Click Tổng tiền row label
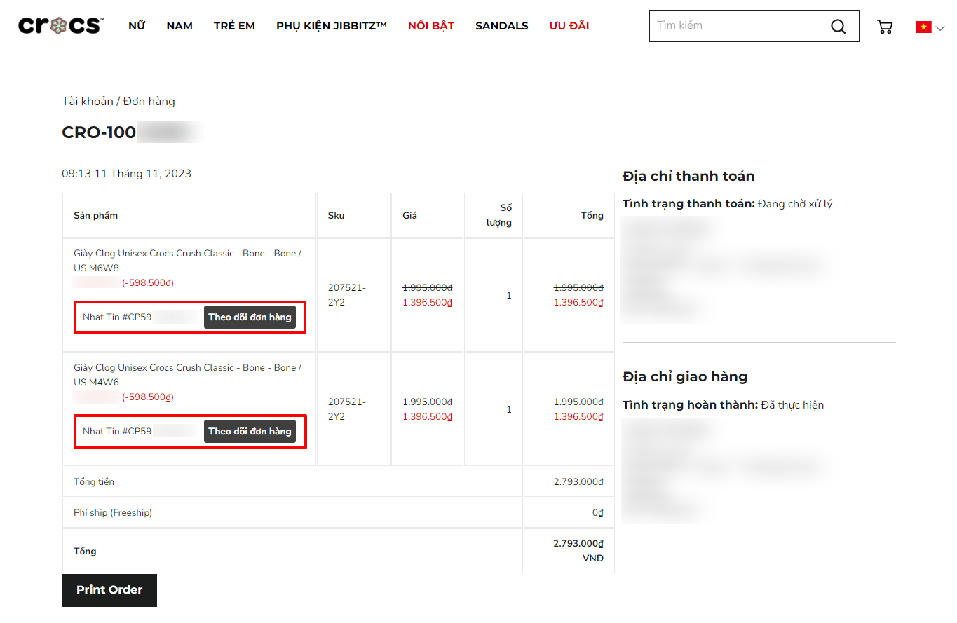 pyautogui.click(x=94, y=482)
